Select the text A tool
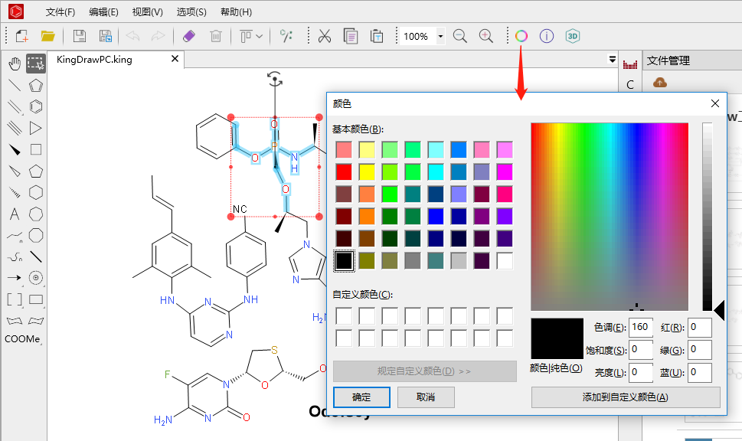The height and width of the screenshot is (441, 742). click(15, 214)
